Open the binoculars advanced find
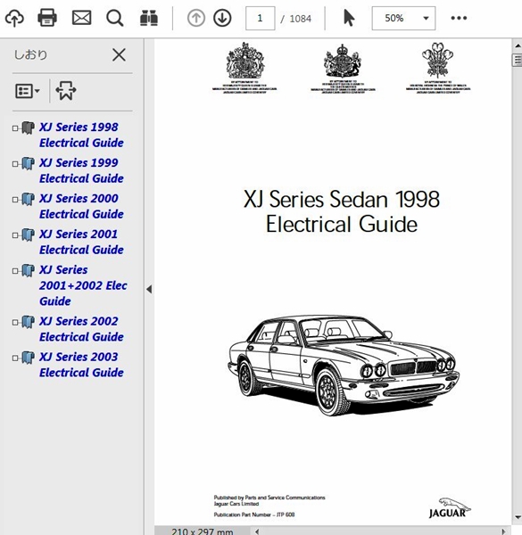522x535 pixels. coord(149,18)
